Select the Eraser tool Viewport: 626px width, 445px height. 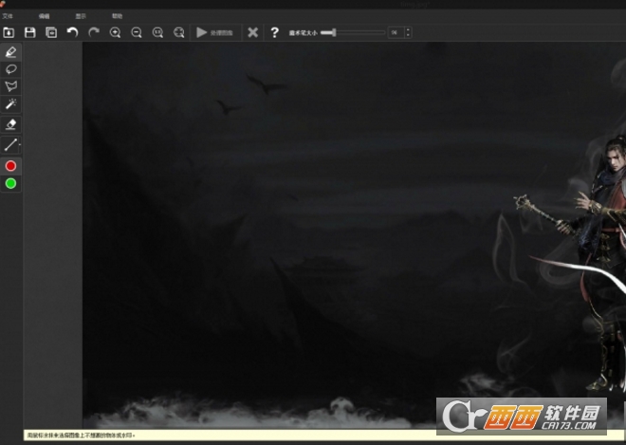10,124
